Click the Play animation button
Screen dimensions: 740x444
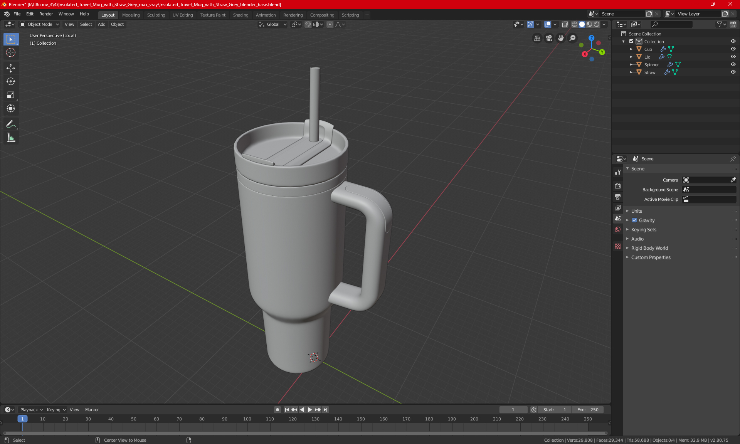(x=310, y=410)
